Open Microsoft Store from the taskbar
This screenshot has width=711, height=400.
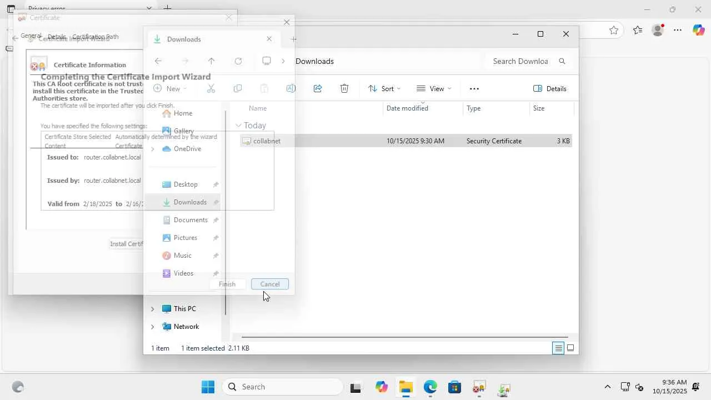click(x=455, y=387)
